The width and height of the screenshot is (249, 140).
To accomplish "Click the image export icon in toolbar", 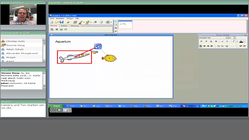I will tap(108, 22).
